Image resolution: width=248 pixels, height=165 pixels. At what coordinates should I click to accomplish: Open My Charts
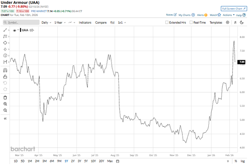point(187,15)
